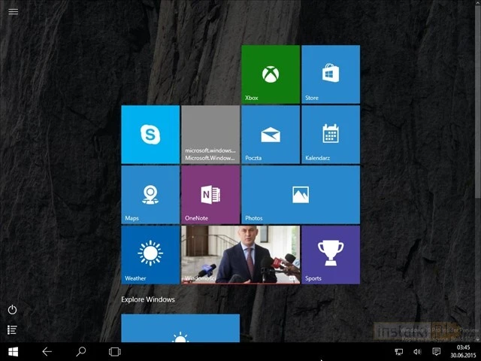Open the Photos wide tile
This screenshot has height=361, width=481.
point(301,194)
